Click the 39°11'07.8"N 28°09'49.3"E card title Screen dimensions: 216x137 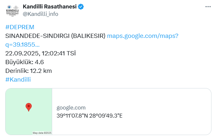(89, 116)
